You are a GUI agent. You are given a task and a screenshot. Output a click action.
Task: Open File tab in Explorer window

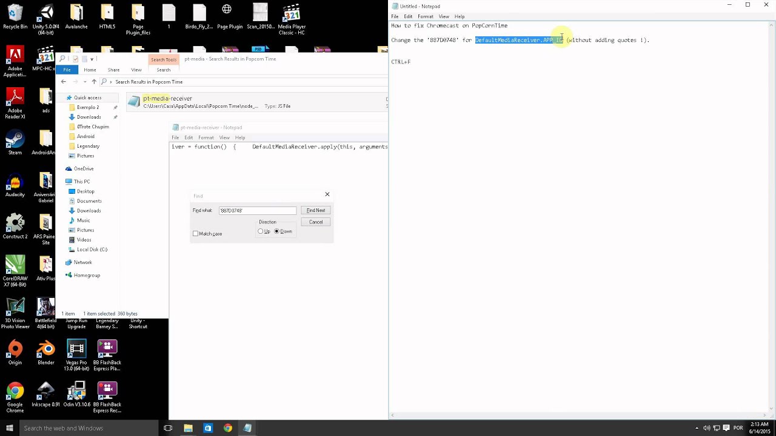point(67,70)
